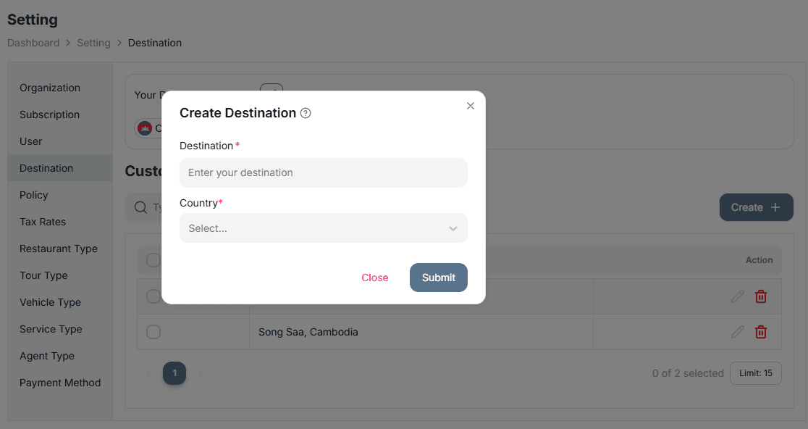The height and width of the screenshot is (429, 808).
Task: Select Vehicle Type from the sidebar
Action: click(50, 302)
